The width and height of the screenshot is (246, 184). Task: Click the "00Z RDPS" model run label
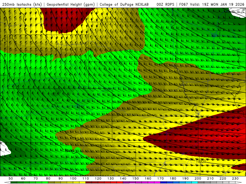click(x=165, y=5)
